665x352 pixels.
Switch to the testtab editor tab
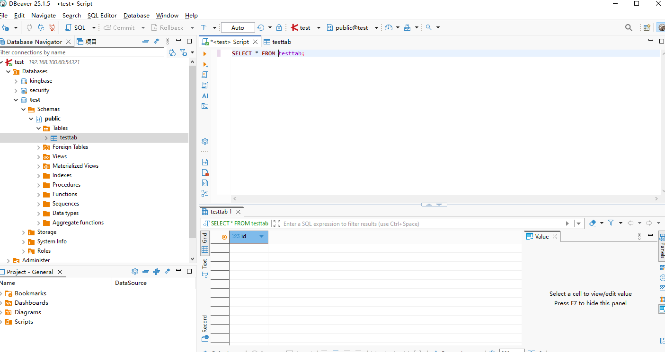tap(281, 42)
